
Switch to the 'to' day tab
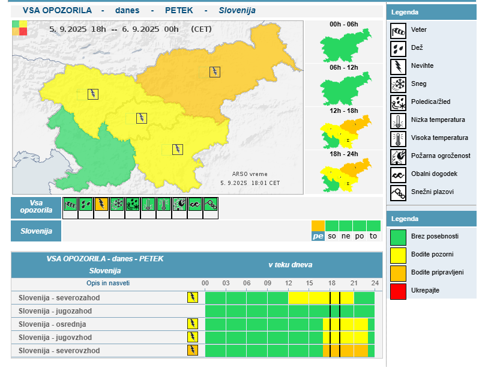[x=373, y=236]
